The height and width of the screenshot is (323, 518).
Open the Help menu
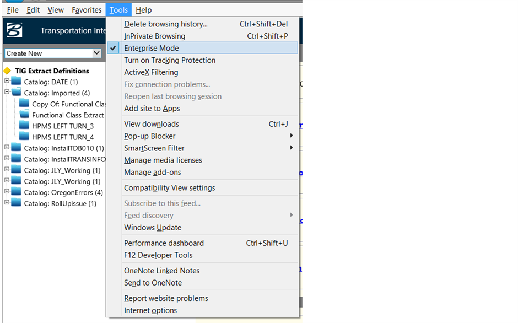tap(143, 9)
